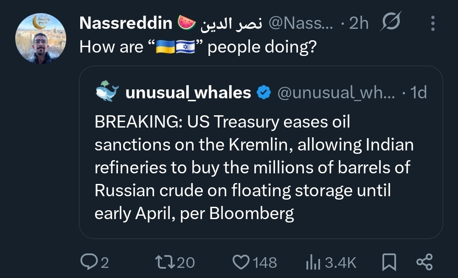Image resolution: width=458 pixels, height=278 pixels.
Task: Open the three-dot more options menu
Action: [433, 24]
